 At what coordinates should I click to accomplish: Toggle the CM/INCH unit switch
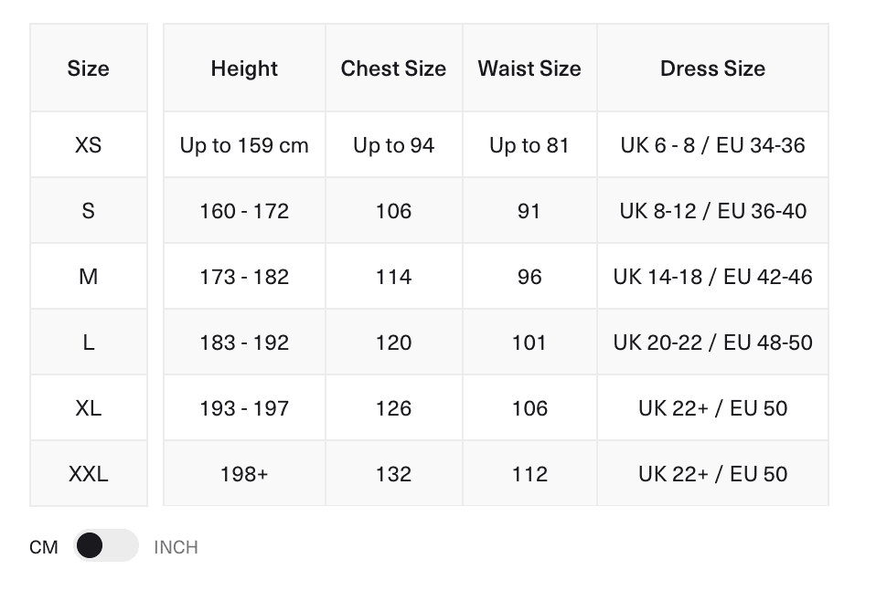[x=106, y=546]
